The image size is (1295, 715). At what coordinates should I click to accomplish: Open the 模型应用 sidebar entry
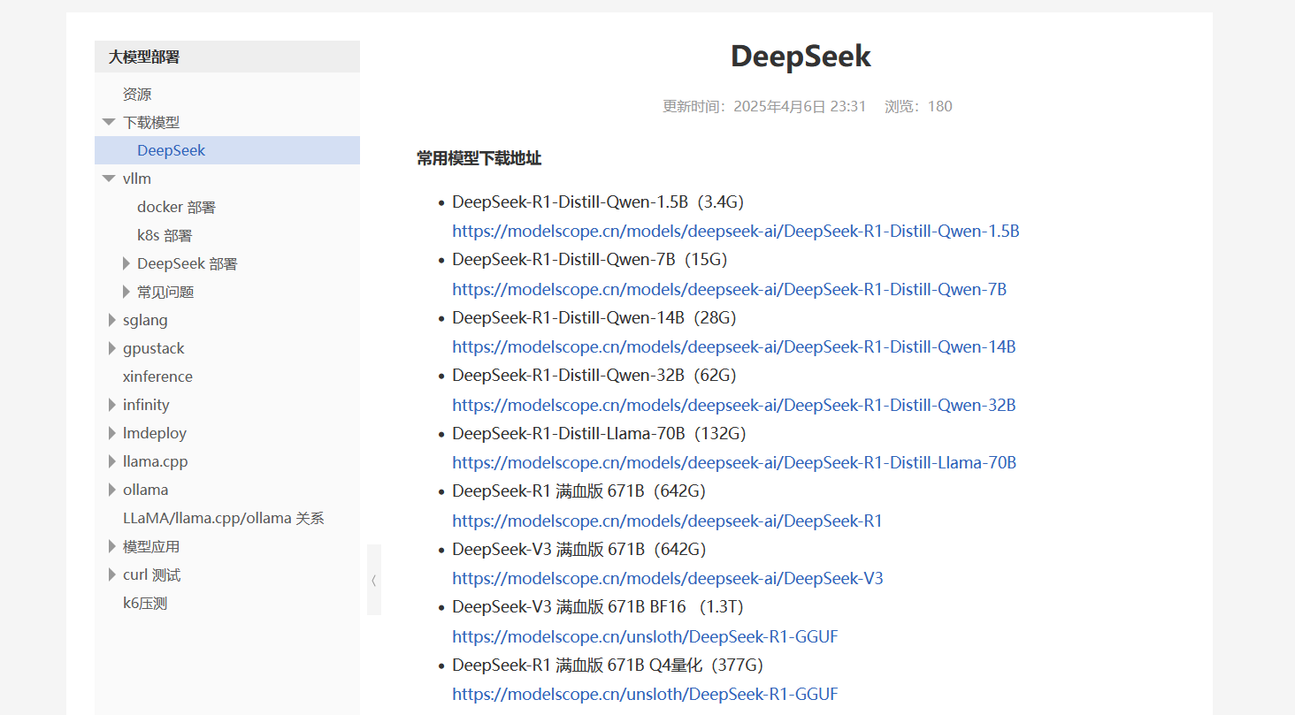click(x=151, y=546)
